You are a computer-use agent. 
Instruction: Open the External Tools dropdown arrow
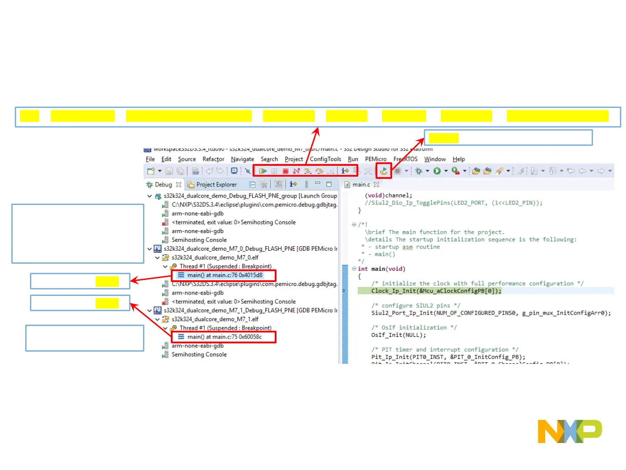[x=465, y=171]
